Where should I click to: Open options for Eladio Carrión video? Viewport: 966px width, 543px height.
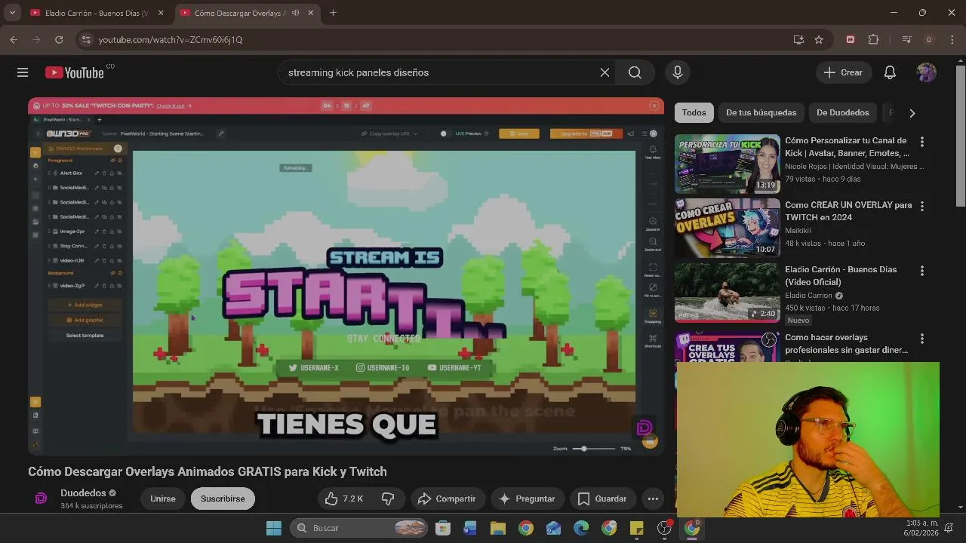[x=921, y=271]
